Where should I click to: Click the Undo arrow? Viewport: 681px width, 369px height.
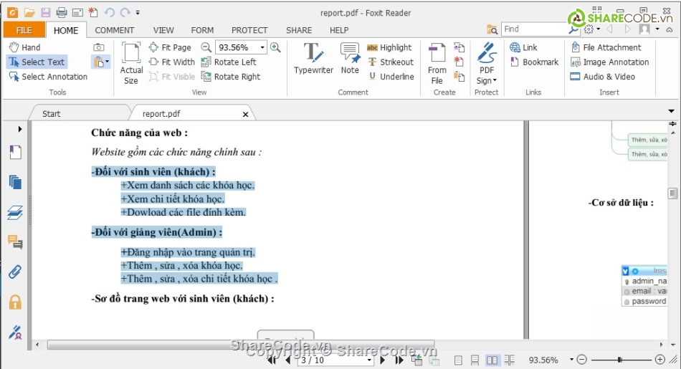pyautogui.click(x=110, y=13)
